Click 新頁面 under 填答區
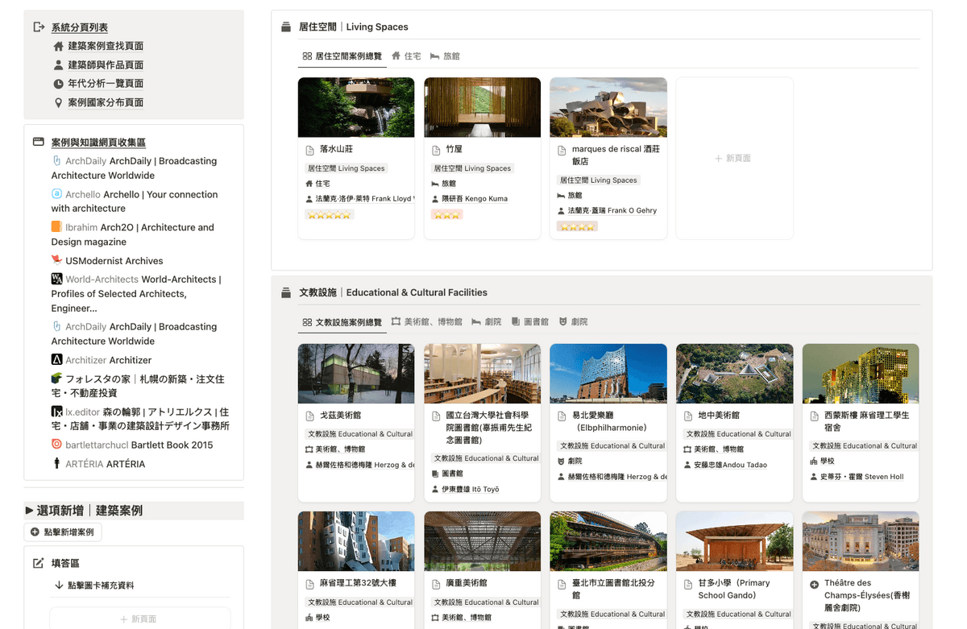967x629 pixels. coord(139,619)
